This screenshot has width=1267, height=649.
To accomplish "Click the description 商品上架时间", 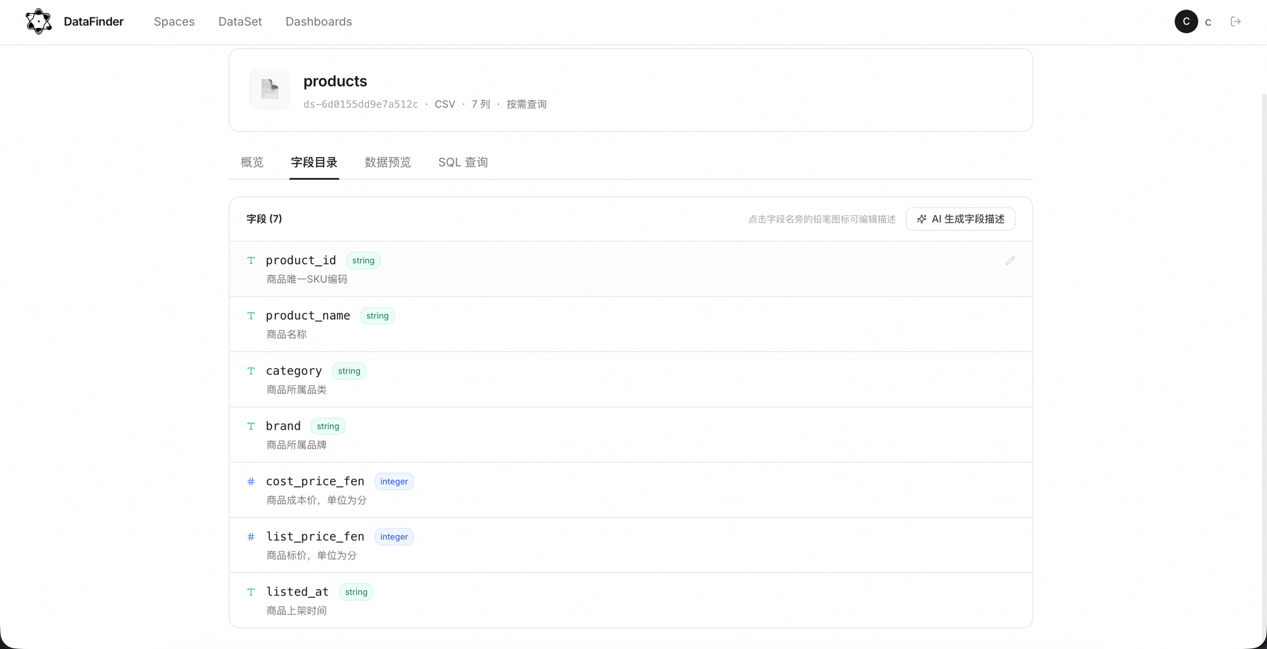I will click(296, 611).
